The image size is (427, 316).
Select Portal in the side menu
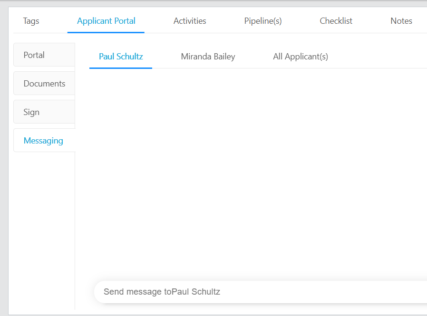[44, 55]
